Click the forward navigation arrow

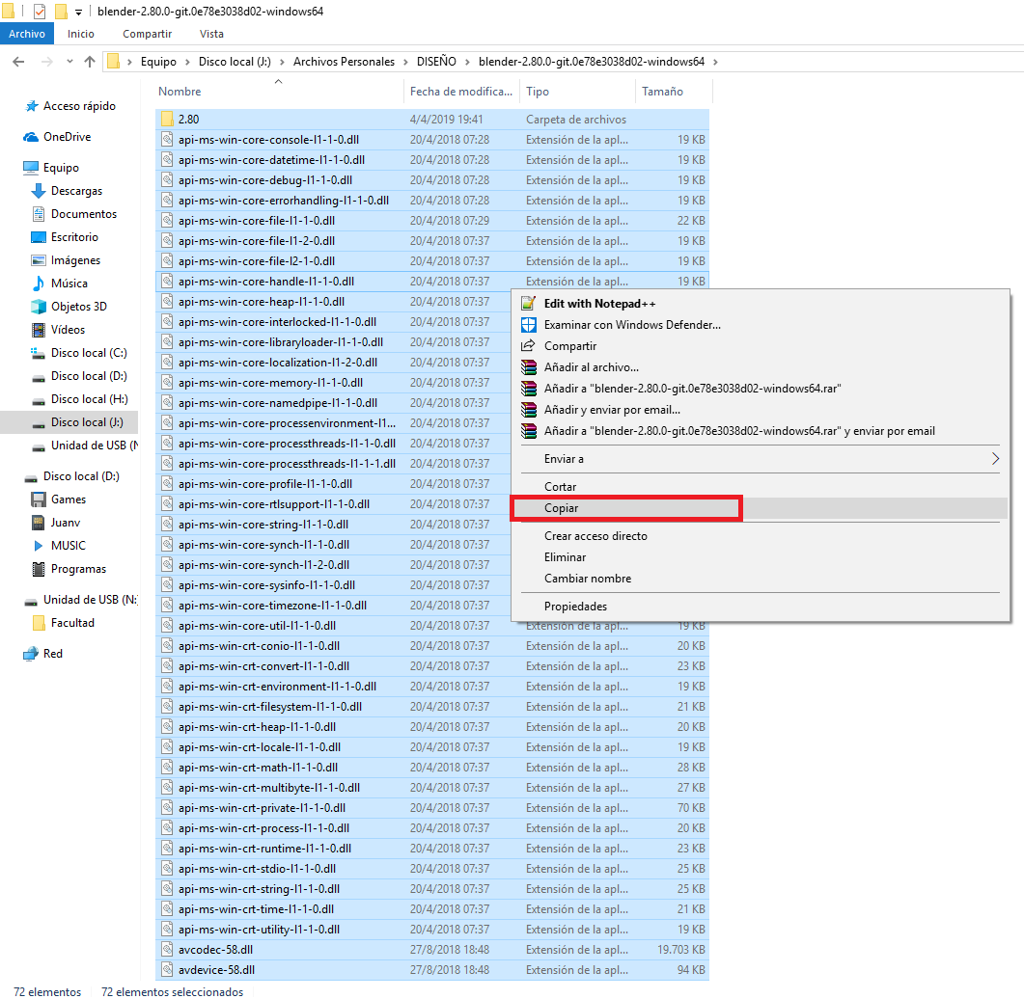(46, 62)
